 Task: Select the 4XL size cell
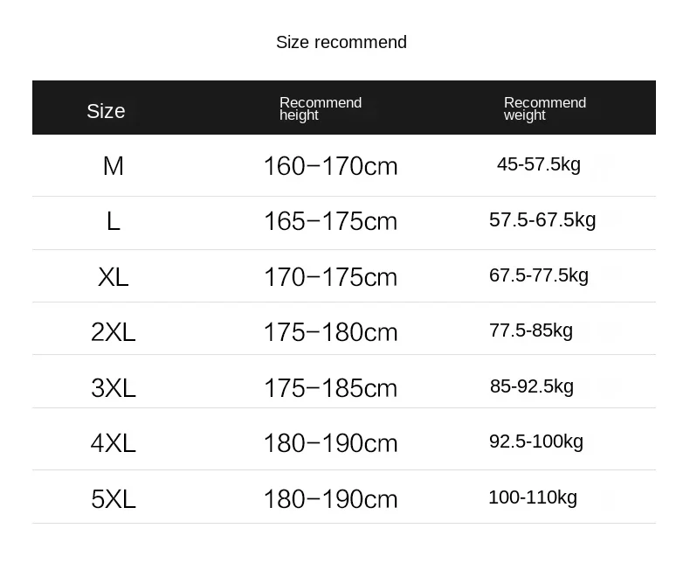coord(113,443)
